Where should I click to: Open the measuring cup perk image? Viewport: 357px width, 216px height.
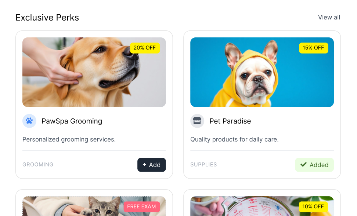[262, 206]
